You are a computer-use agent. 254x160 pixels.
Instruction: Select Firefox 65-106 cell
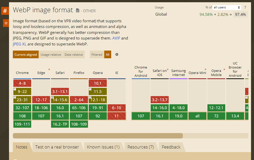(79, 108)
